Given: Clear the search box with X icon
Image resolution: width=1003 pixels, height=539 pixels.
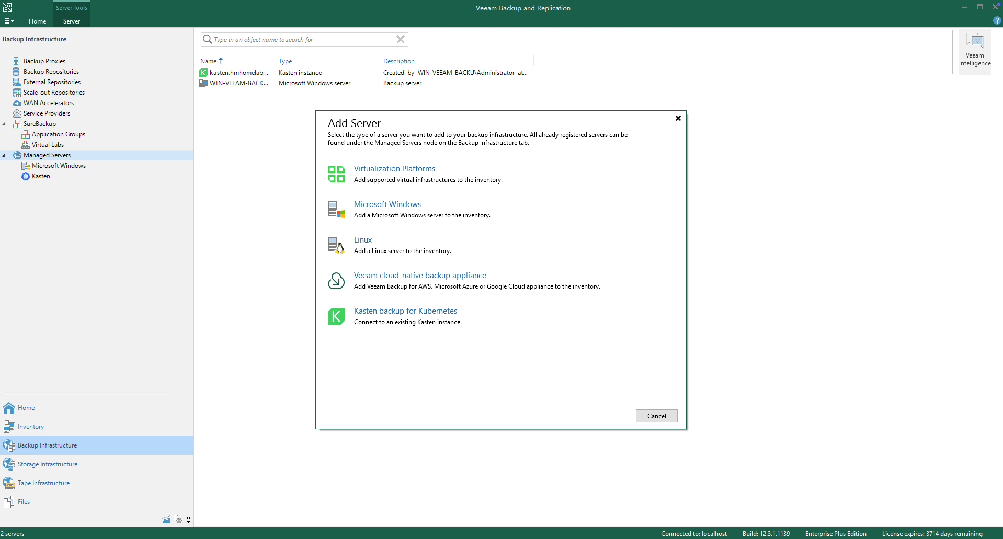Looking at the screenshot, I should [401, 39].
